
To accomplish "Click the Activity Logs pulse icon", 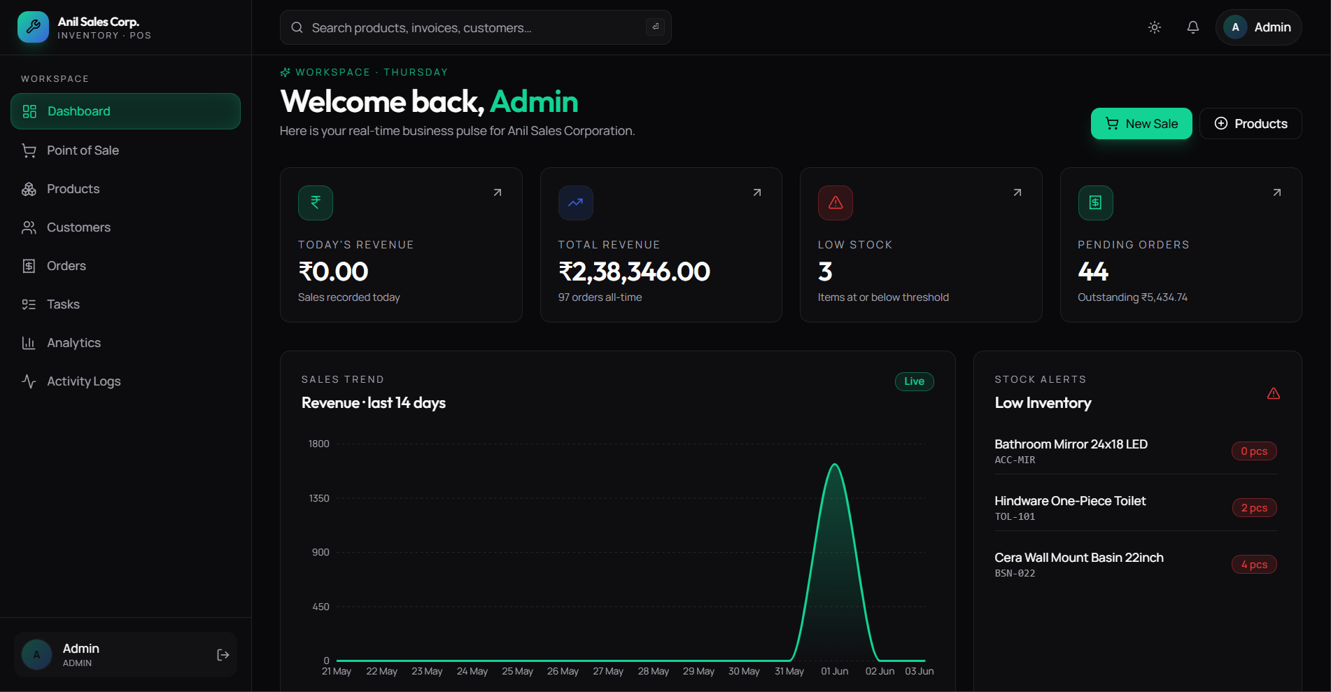I will 29,381.
